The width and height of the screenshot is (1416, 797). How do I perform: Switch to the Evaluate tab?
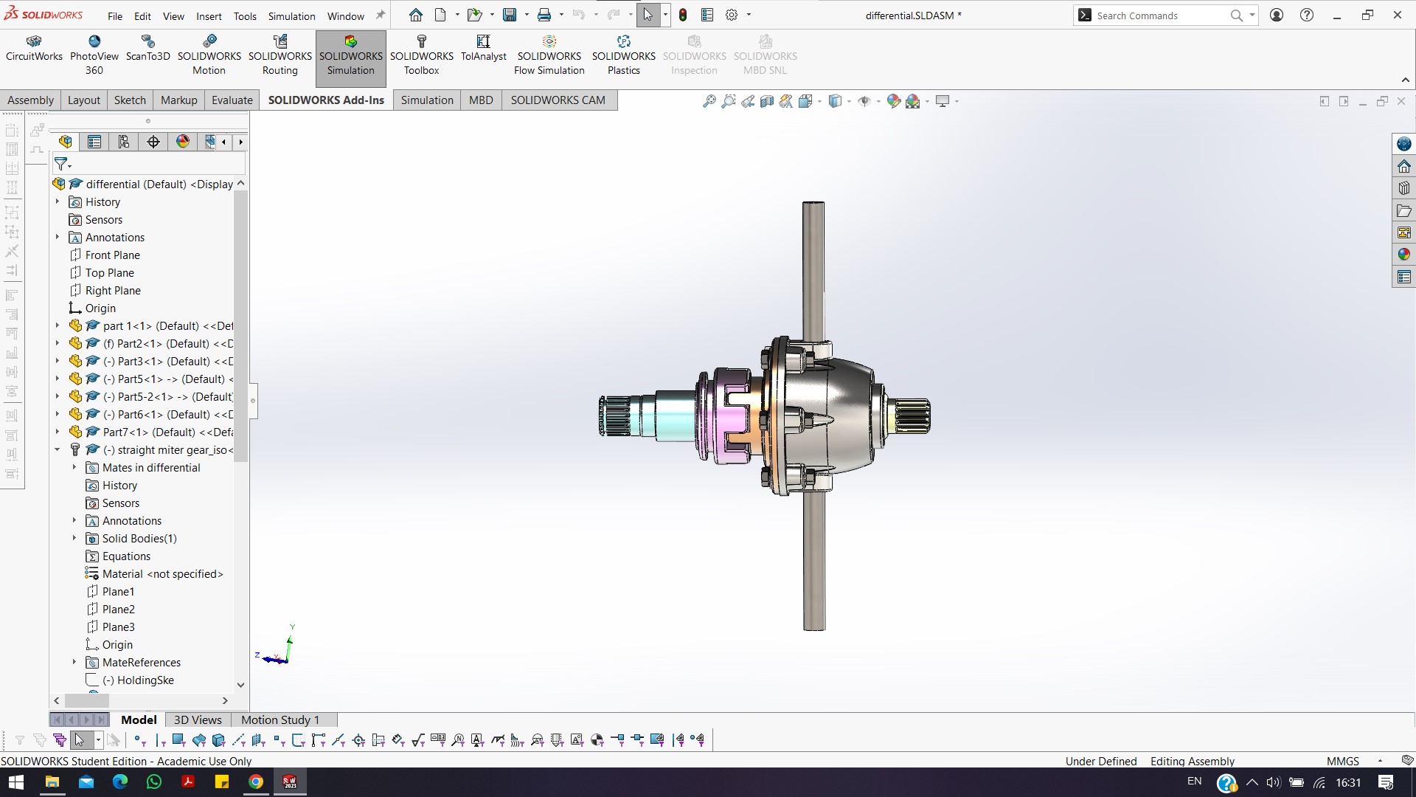click(x=232, y=100)
